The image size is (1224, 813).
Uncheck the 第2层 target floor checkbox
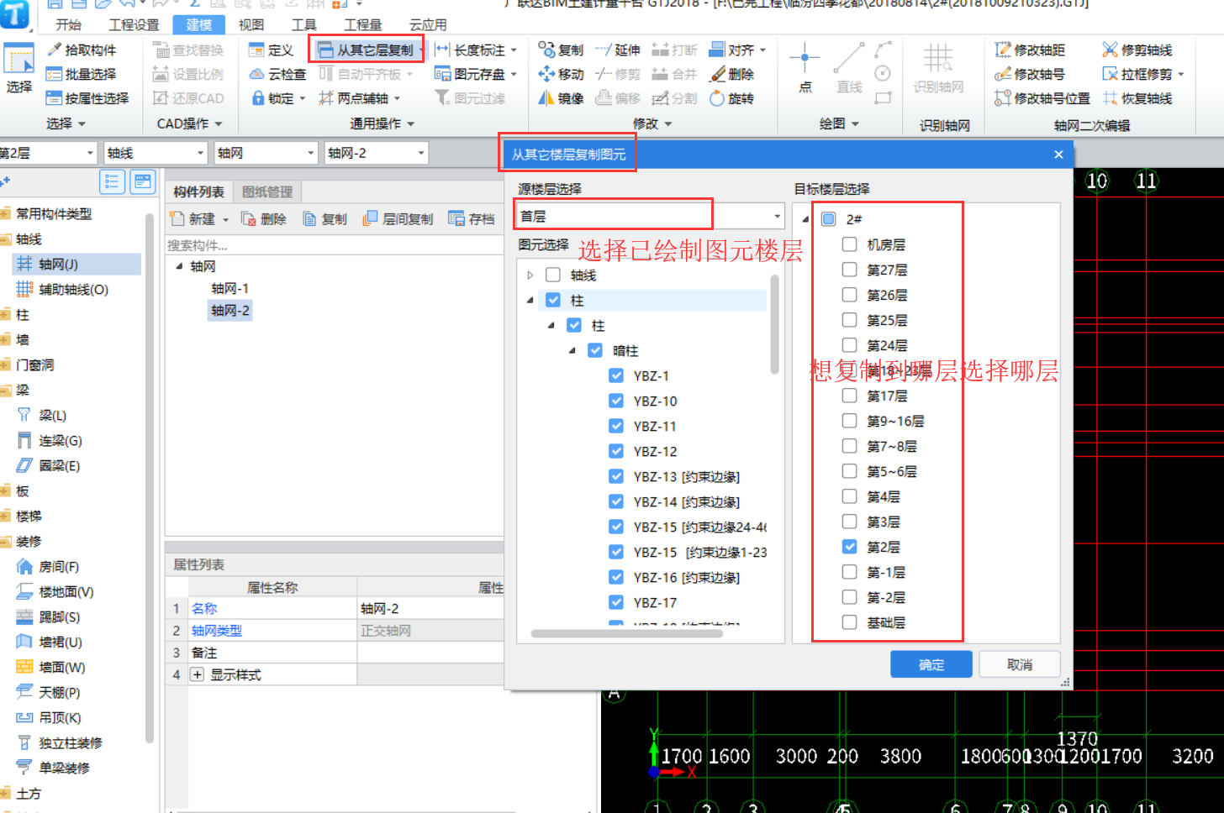click(x=850, y=547)
